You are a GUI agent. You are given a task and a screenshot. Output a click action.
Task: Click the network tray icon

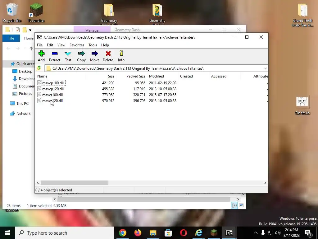[x=270, y=233]
